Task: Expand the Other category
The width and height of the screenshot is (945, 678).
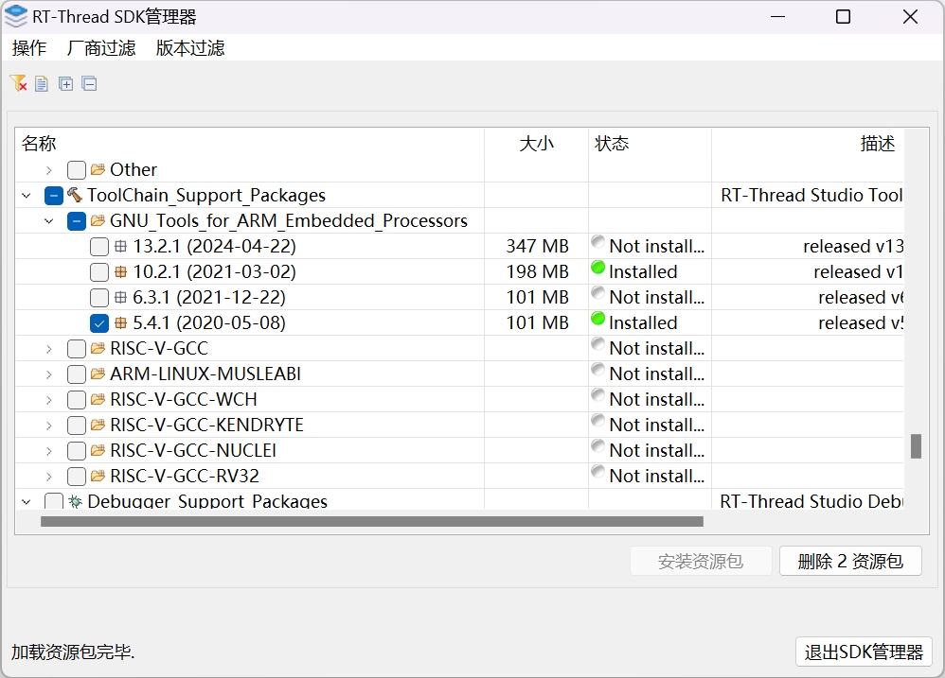Action: point(49,170)
